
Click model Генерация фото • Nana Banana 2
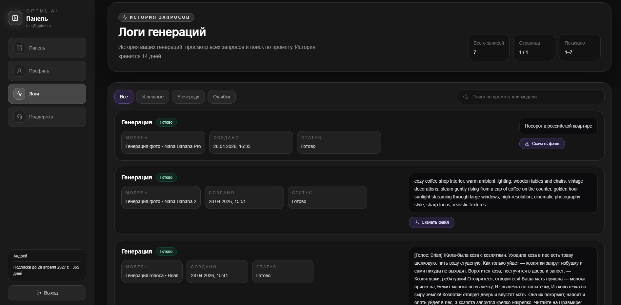(x=161, y=197)
